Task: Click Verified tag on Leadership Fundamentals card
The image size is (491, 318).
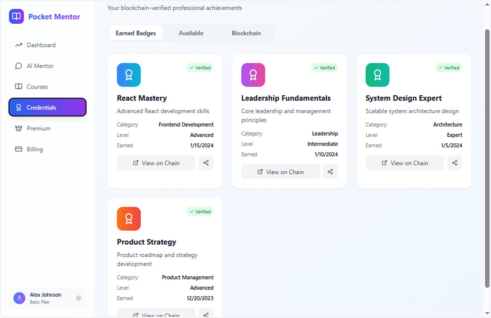Action: click(x=324, y=68)
